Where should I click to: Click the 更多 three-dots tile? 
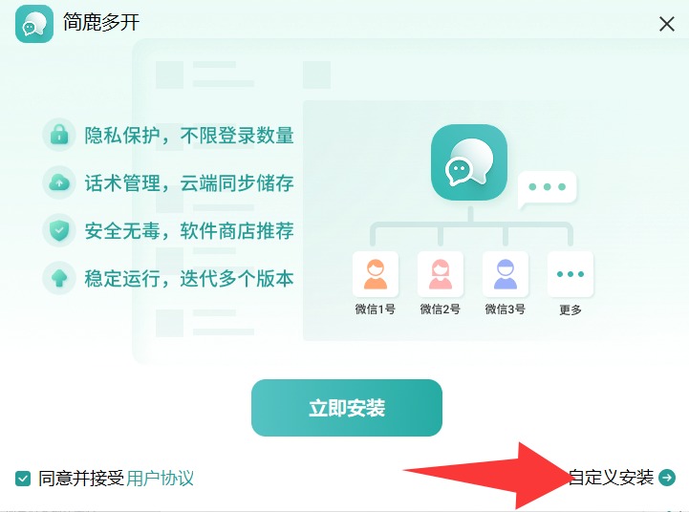pyautogui.click(x=571, y=274)
